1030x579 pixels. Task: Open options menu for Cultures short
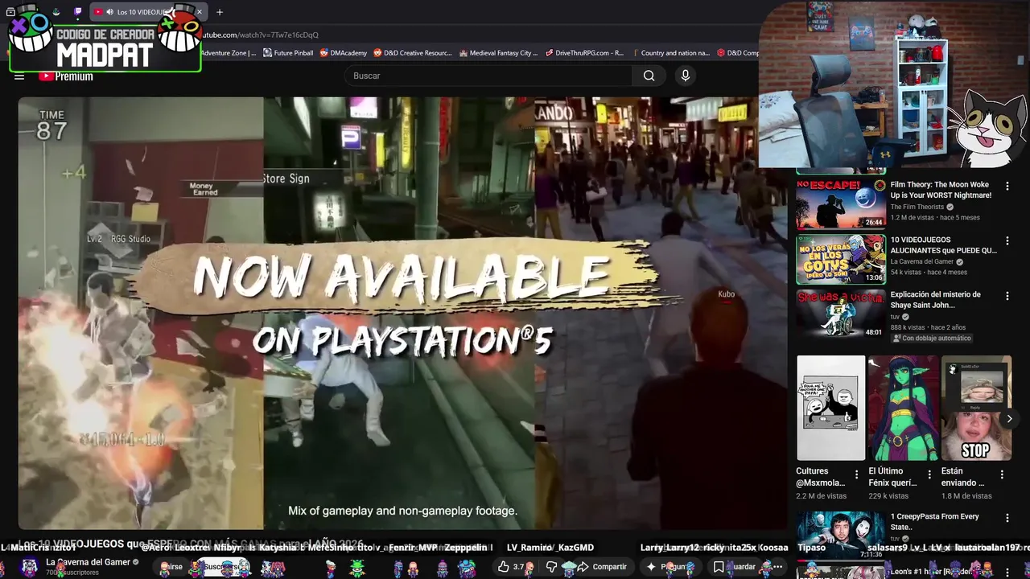[856, 474]
